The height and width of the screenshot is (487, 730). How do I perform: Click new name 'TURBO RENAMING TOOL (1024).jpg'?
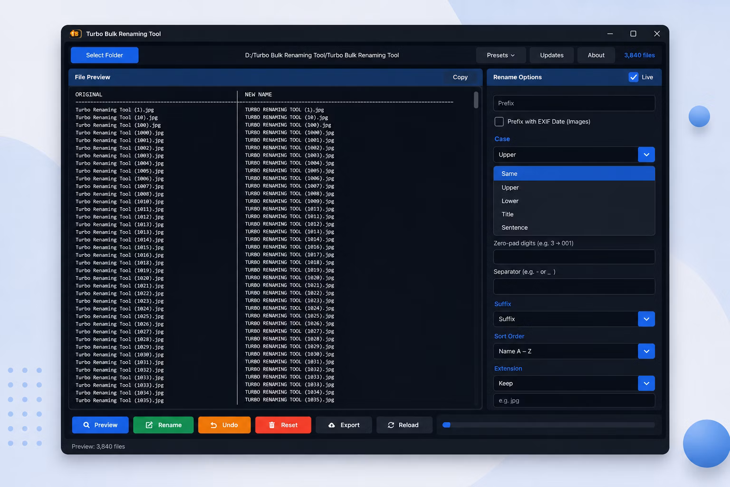point(289,308)
